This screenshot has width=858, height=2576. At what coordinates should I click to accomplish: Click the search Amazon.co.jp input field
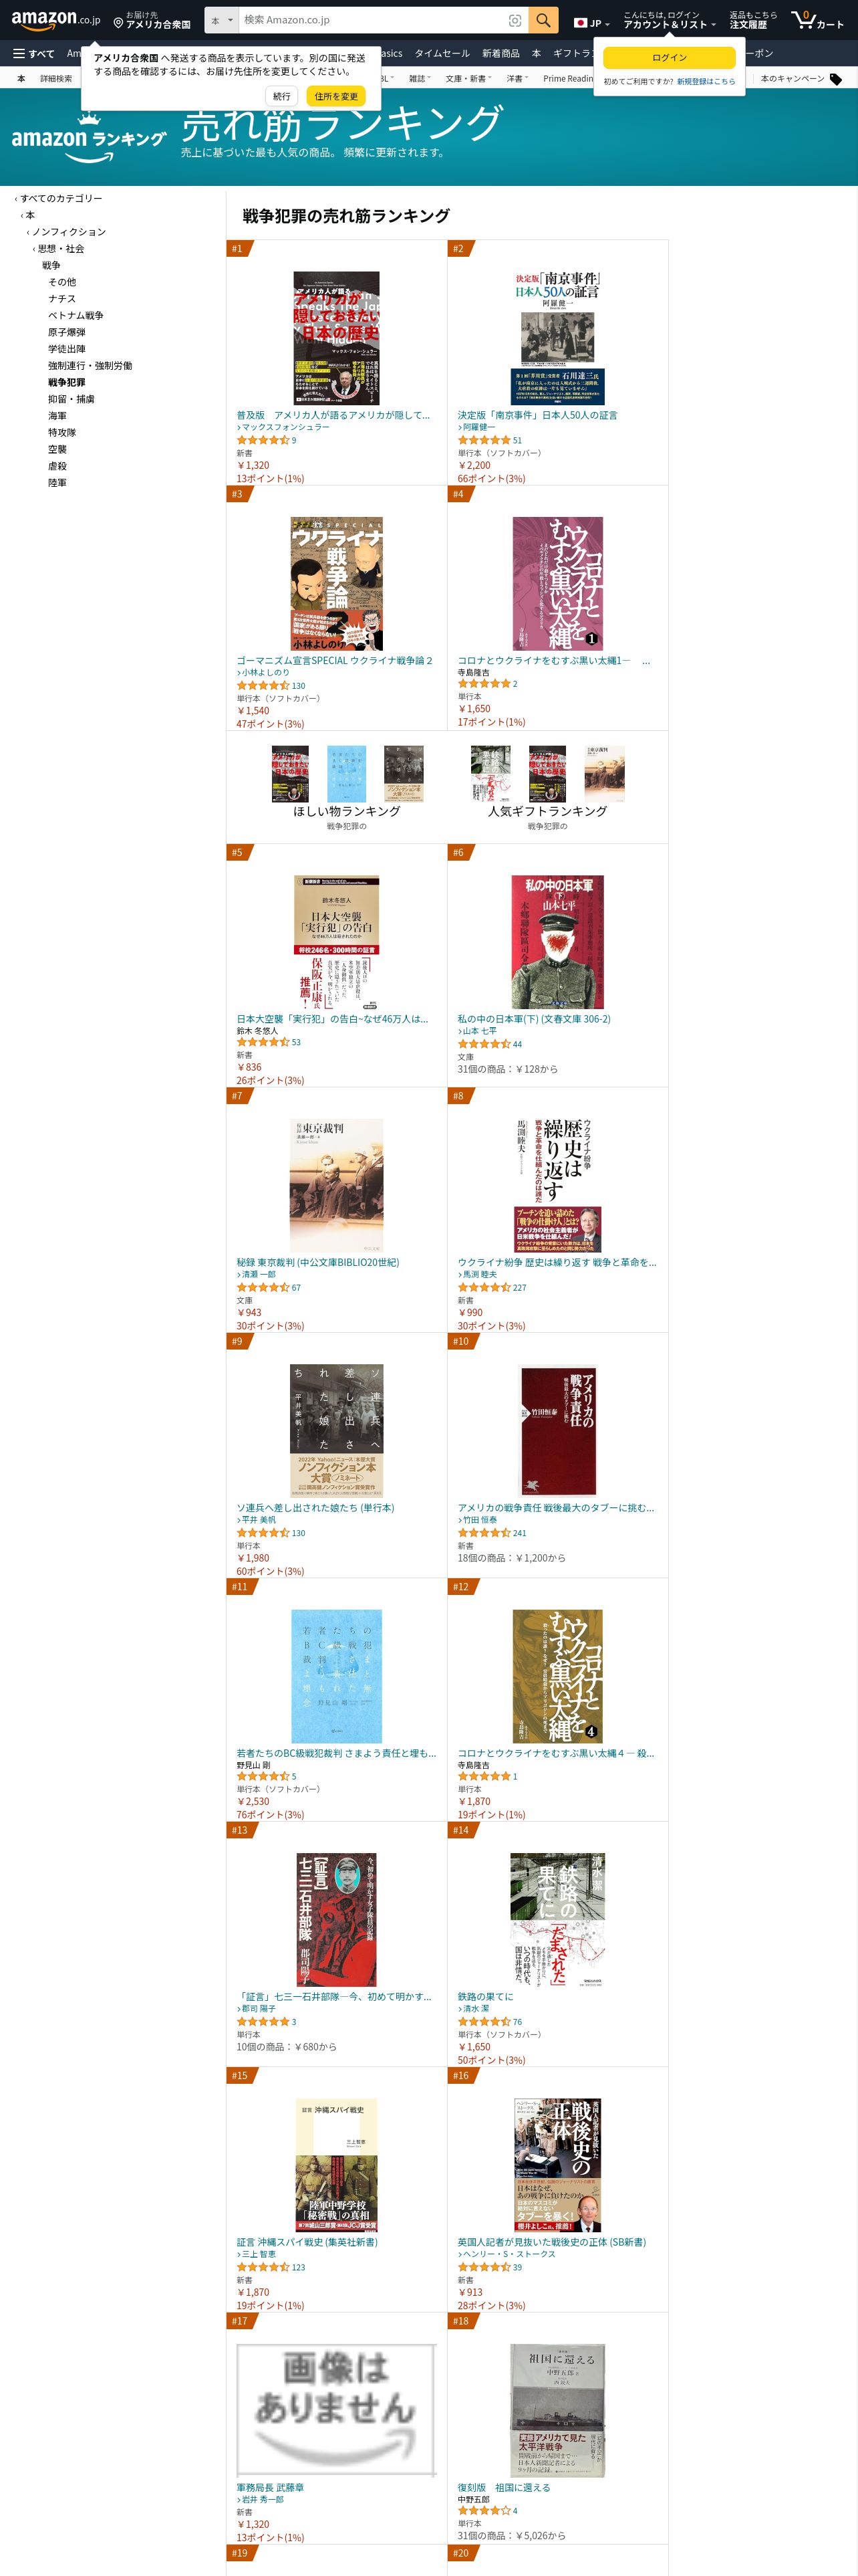click(372, 20)
